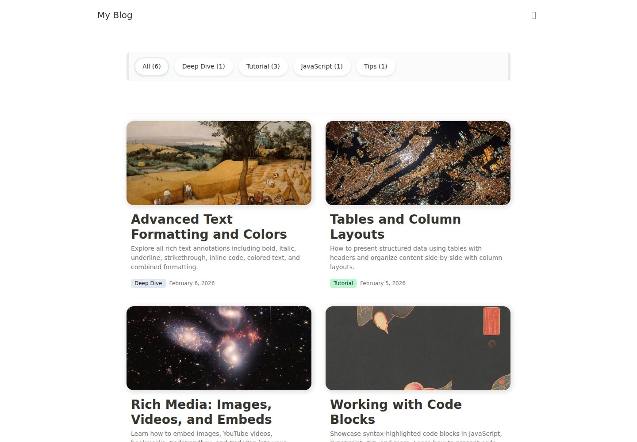Select the All (6) filter
The height and width of the screenshot is (442, 637).
pyautogui.click(x=152, y=66)
